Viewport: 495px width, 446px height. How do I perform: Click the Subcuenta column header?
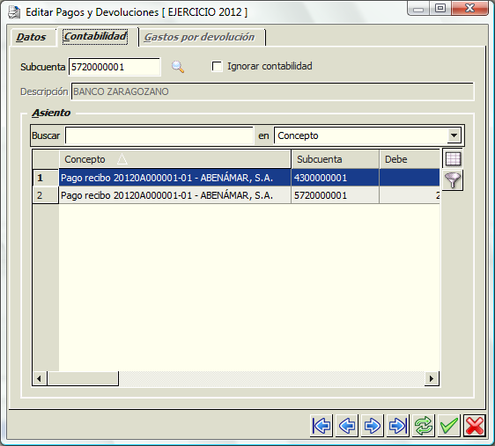(x=335, y=159)
